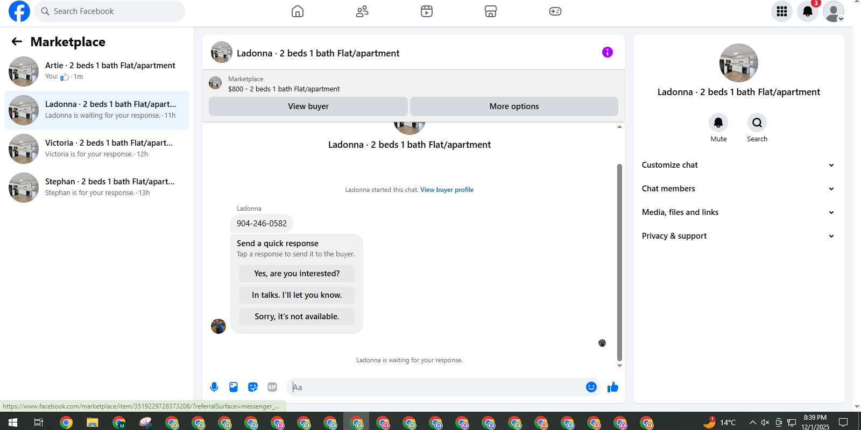The height and width of the screenshot is (430, 861).
Task: Open Artie's conversation in the chat list
Action: (97, 71)
